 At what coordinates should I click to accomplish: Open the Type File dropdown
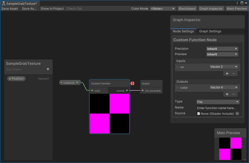click(218, 102)
